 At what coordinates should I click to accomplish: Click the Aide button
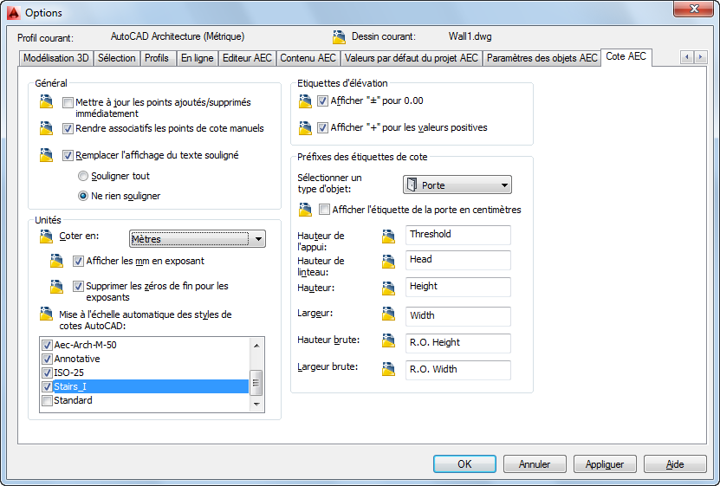tap(675, 464)
